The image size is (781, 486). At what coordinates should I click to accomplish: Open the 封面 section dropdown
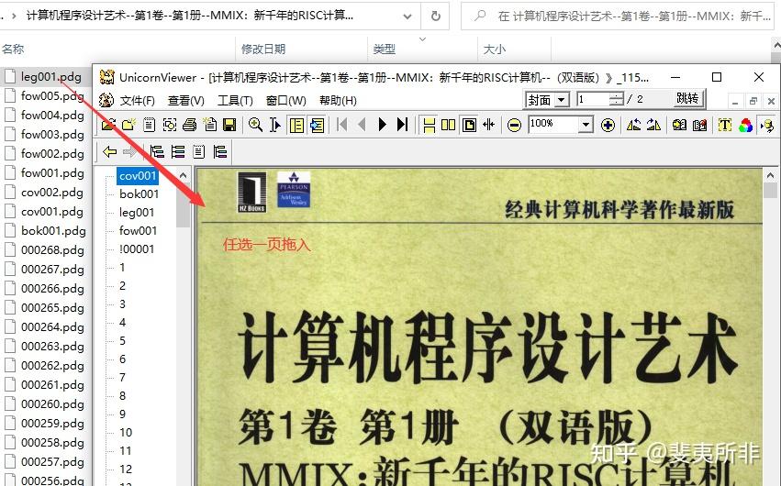(562, 100)
